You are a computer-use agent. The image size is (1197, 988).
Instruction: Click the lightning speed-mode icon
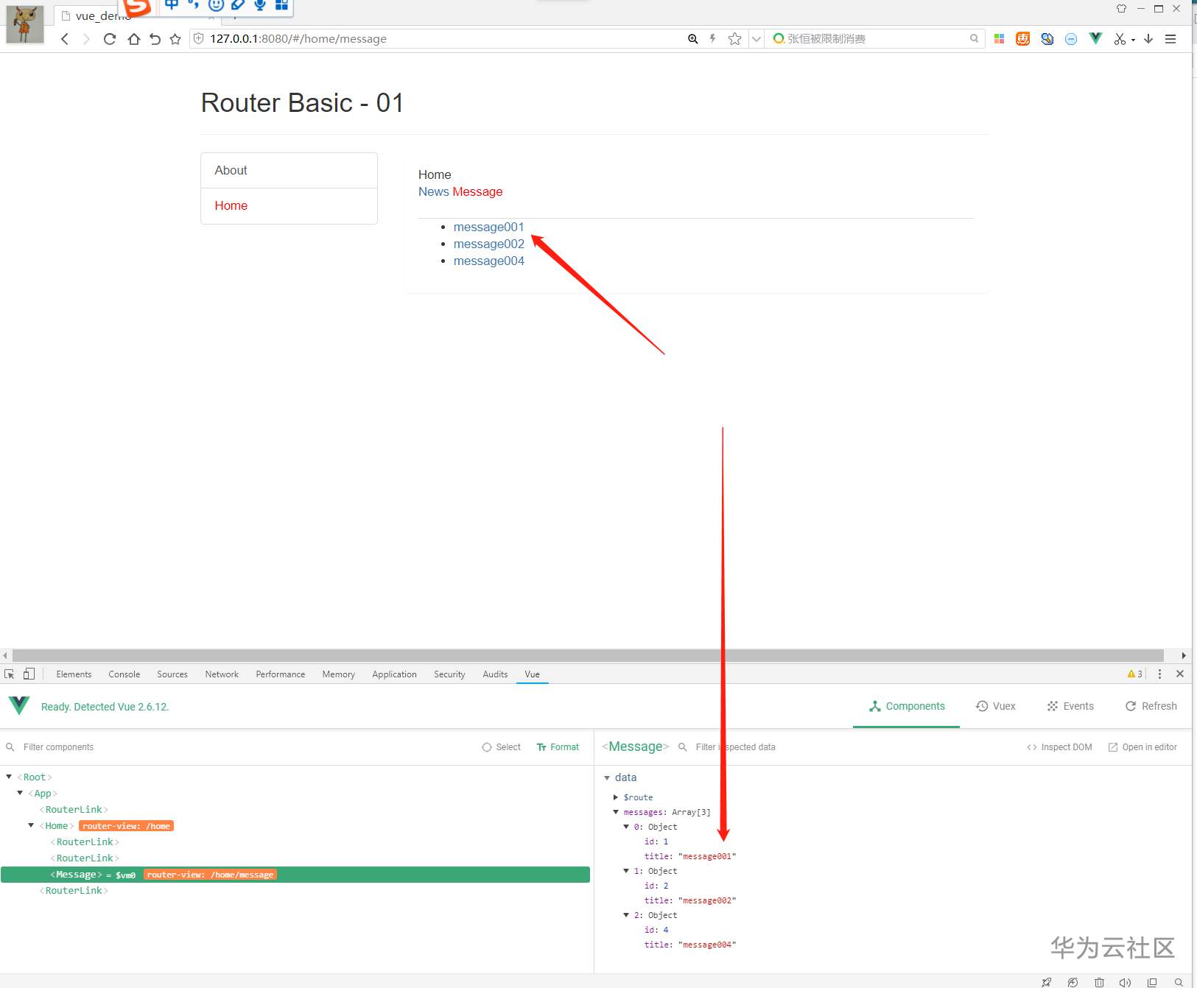(712, 38)
